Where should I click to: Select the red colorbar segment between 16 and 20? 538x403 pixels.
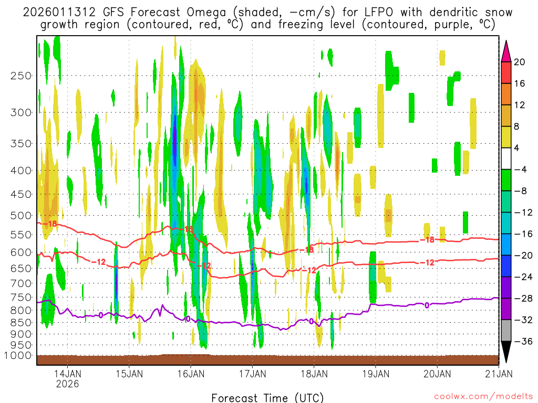coord(506,73)
